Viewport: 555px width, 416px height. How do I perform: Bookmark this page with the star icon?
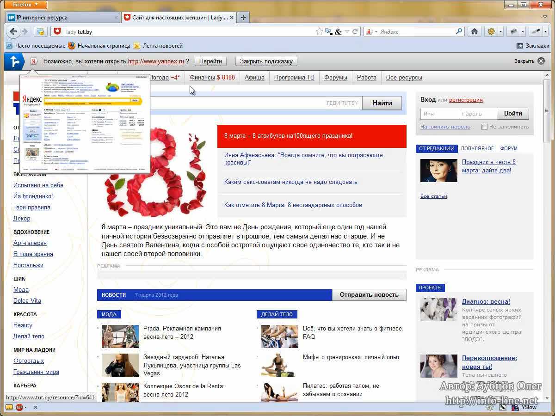[x=319, y=31]
